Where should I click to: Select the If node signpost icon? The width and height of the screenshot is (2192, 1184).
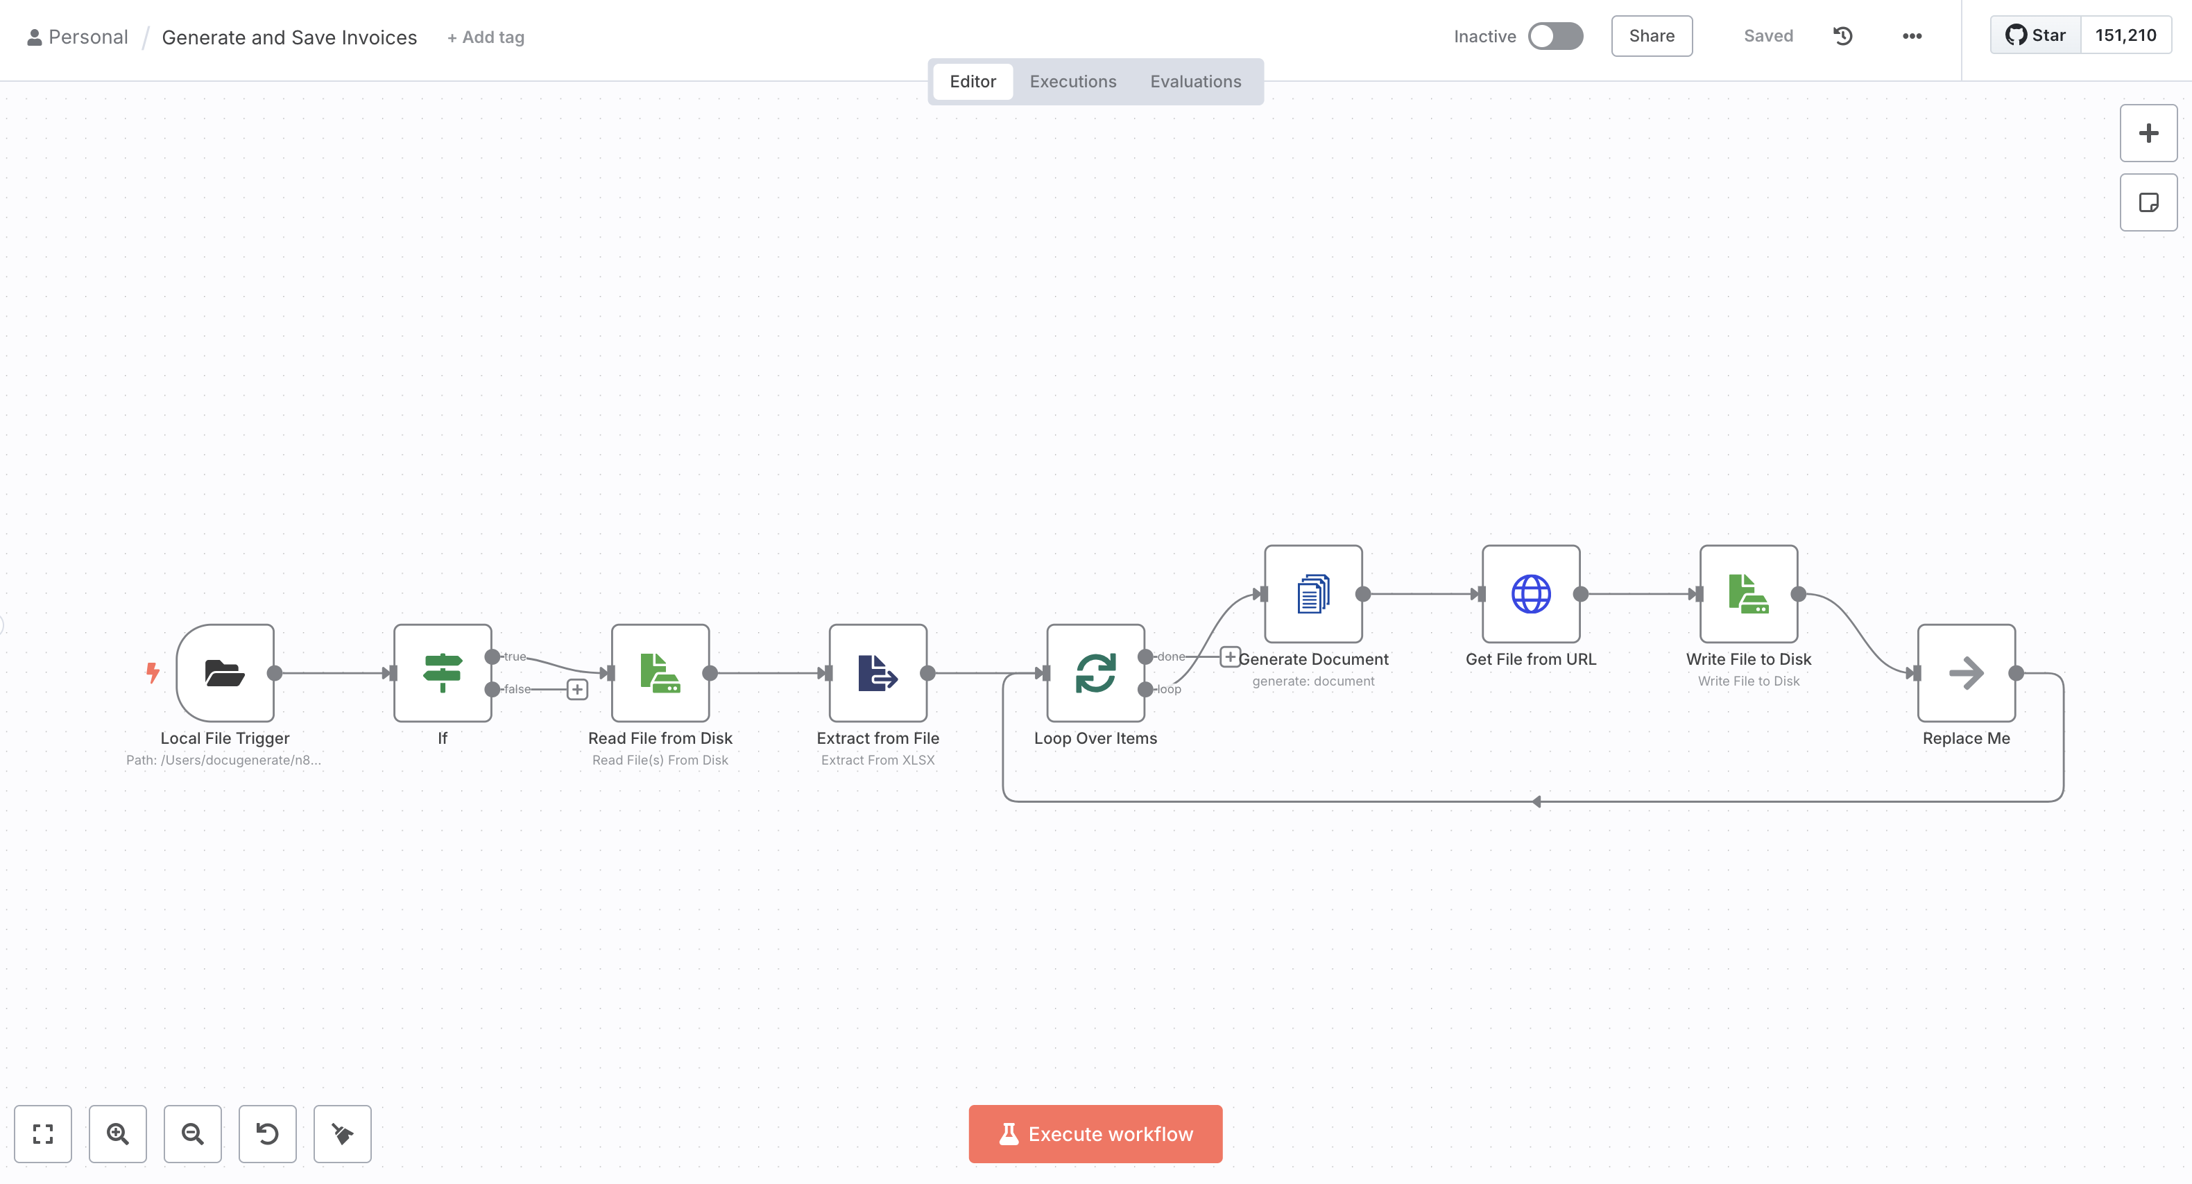pyautogui.click(x=443, y=673)
